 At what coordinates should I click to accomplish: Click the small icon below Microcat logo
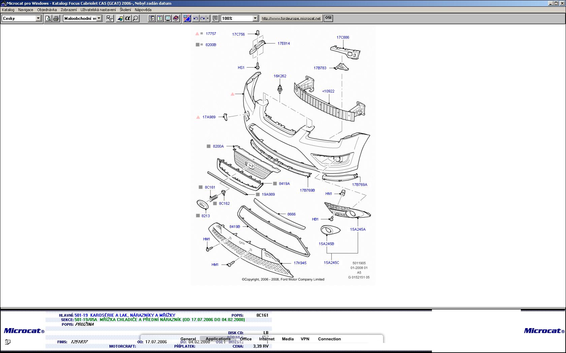point(8,342)
